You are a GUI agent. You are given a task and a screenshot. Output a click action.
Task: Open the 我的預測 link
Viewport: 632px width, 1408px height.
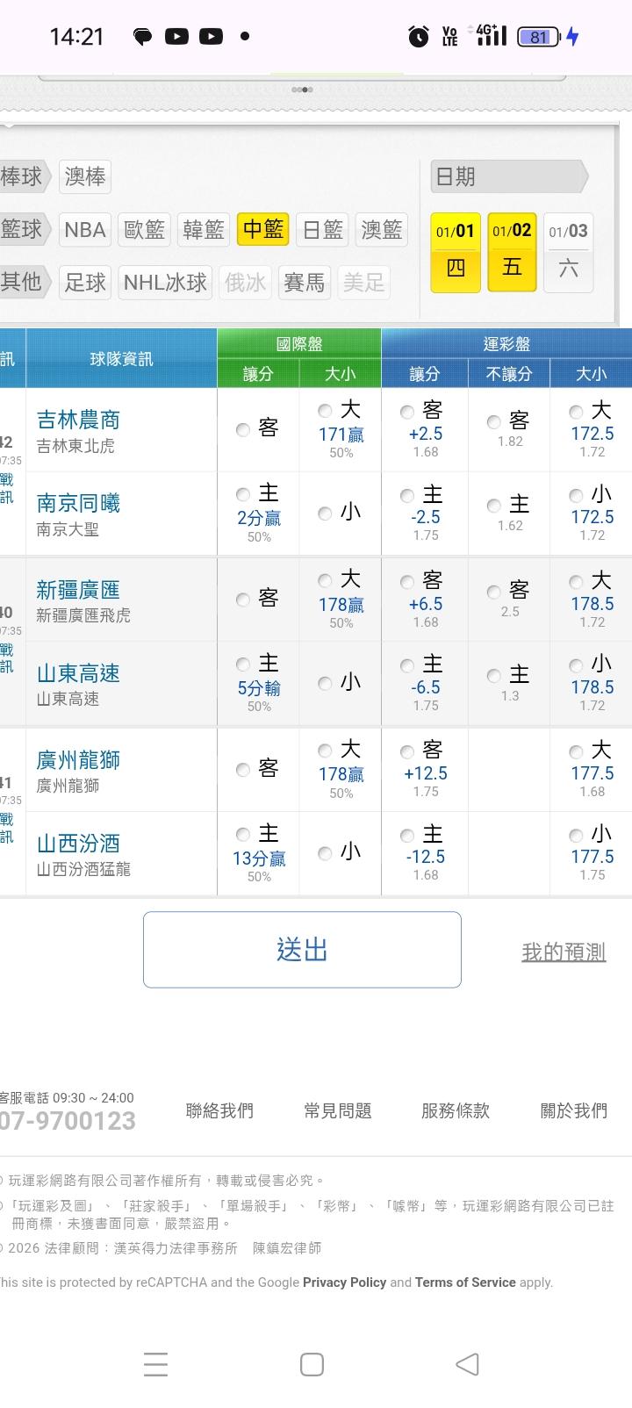pyautogui.click(x=564, y=952)
